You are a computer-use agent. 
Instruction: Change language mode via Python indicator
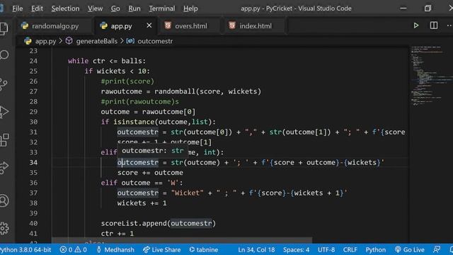[376, 249]
